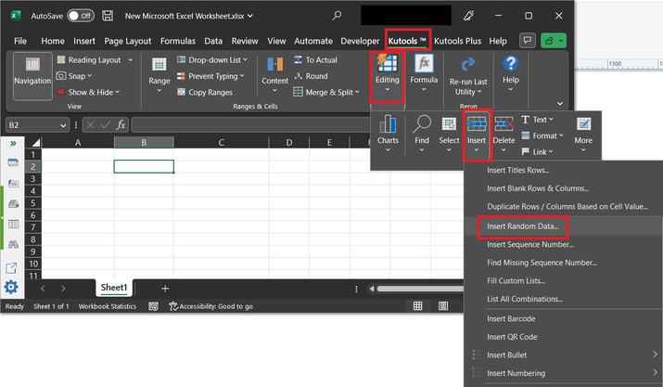The width and height of the screenshot is (663, 387).
Task: Expand the Kutools sidebar with double chevron
Action: pos(13,144)
